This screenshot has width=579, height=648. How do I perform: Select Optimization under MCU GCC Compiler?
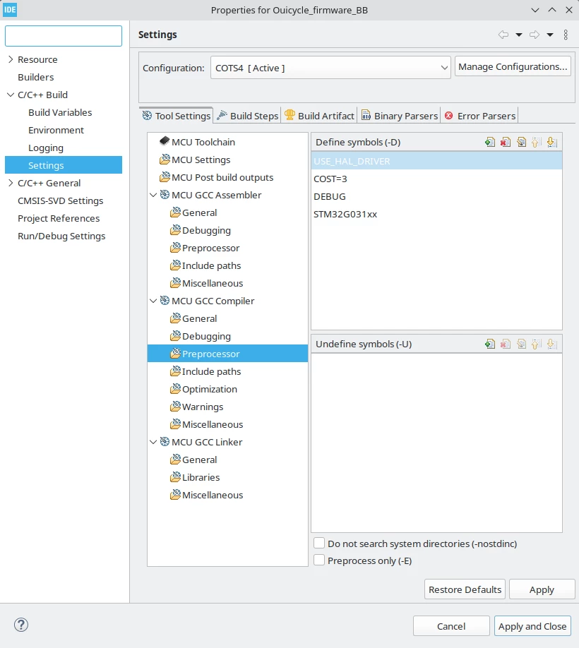(x=203, y=390)
